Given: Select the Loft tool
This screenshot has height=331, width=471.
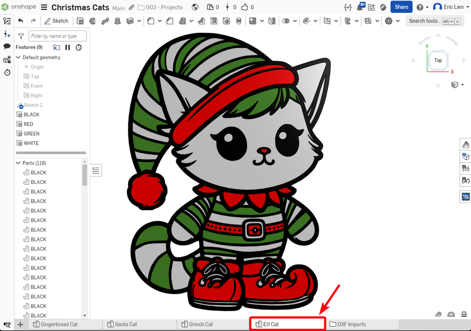Looking at the screenshot, I should pos(118,21).
